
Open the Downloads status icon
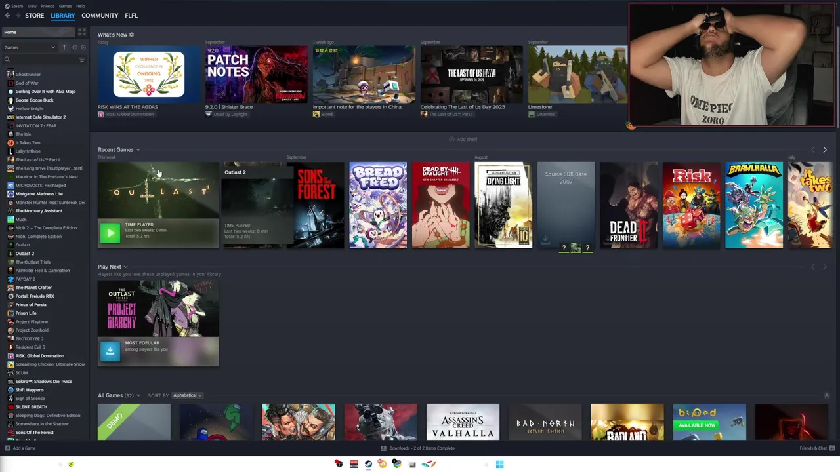(383, 448)
